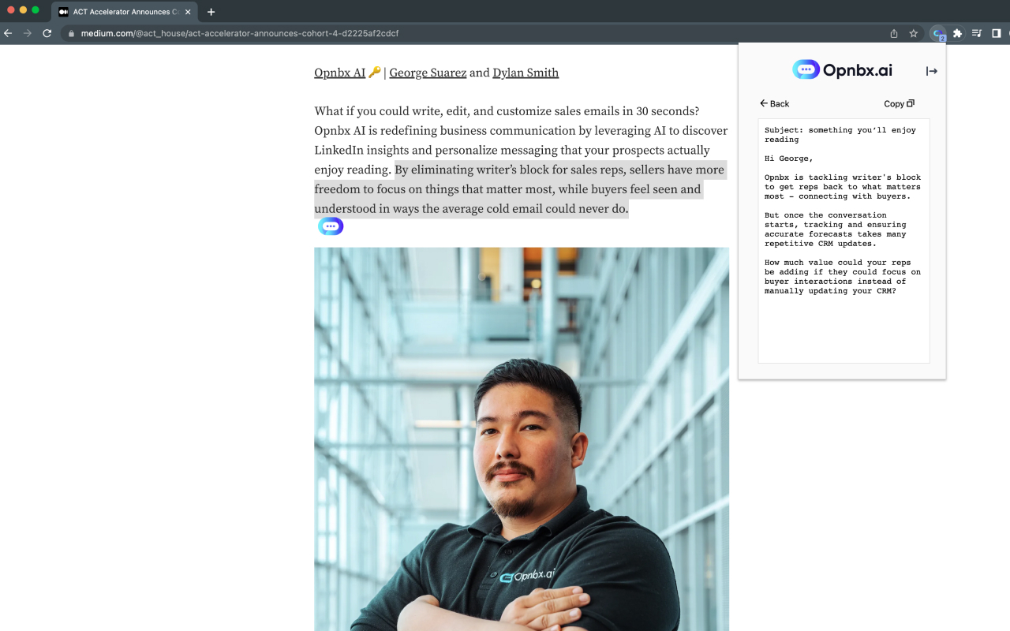View site information via the lock icon

tap(71, 34)
